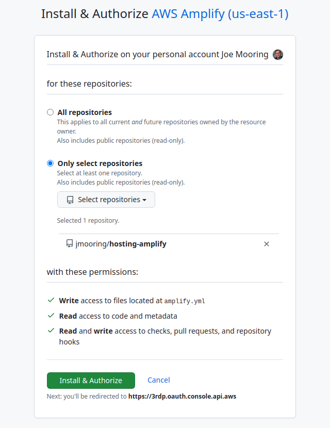Click the 3rdp.oauth.console.api.aws redirect URL text
Screen dimensions: 330x428
(182, 397)
